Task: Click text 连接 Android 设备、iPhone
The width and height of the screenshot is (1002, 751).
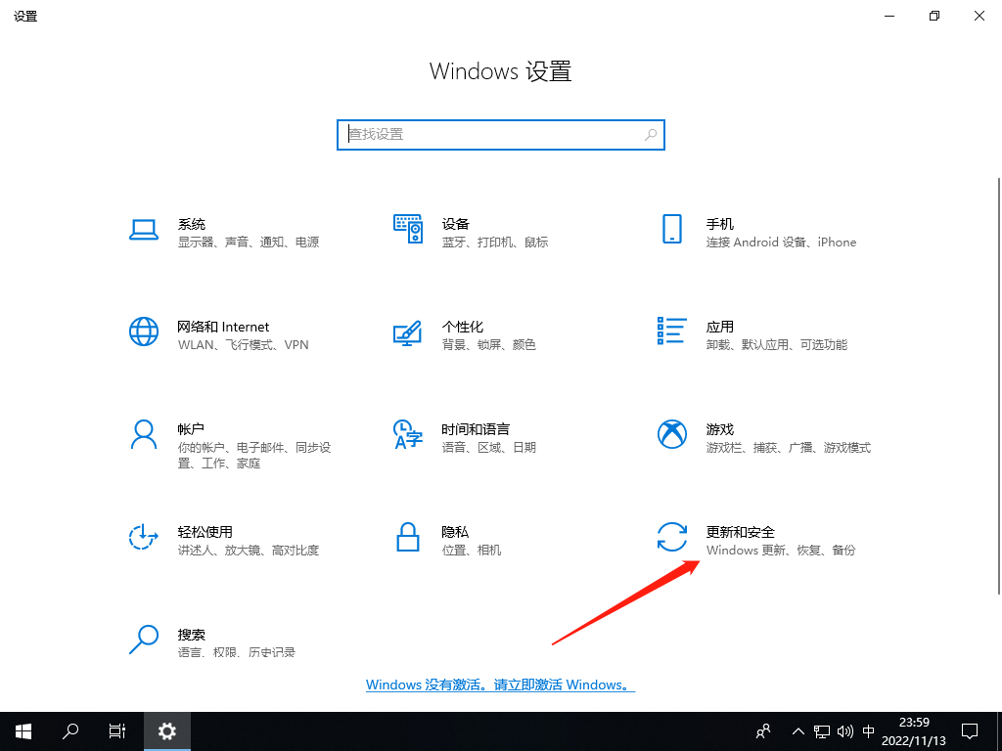Action: tap(781, 243)
